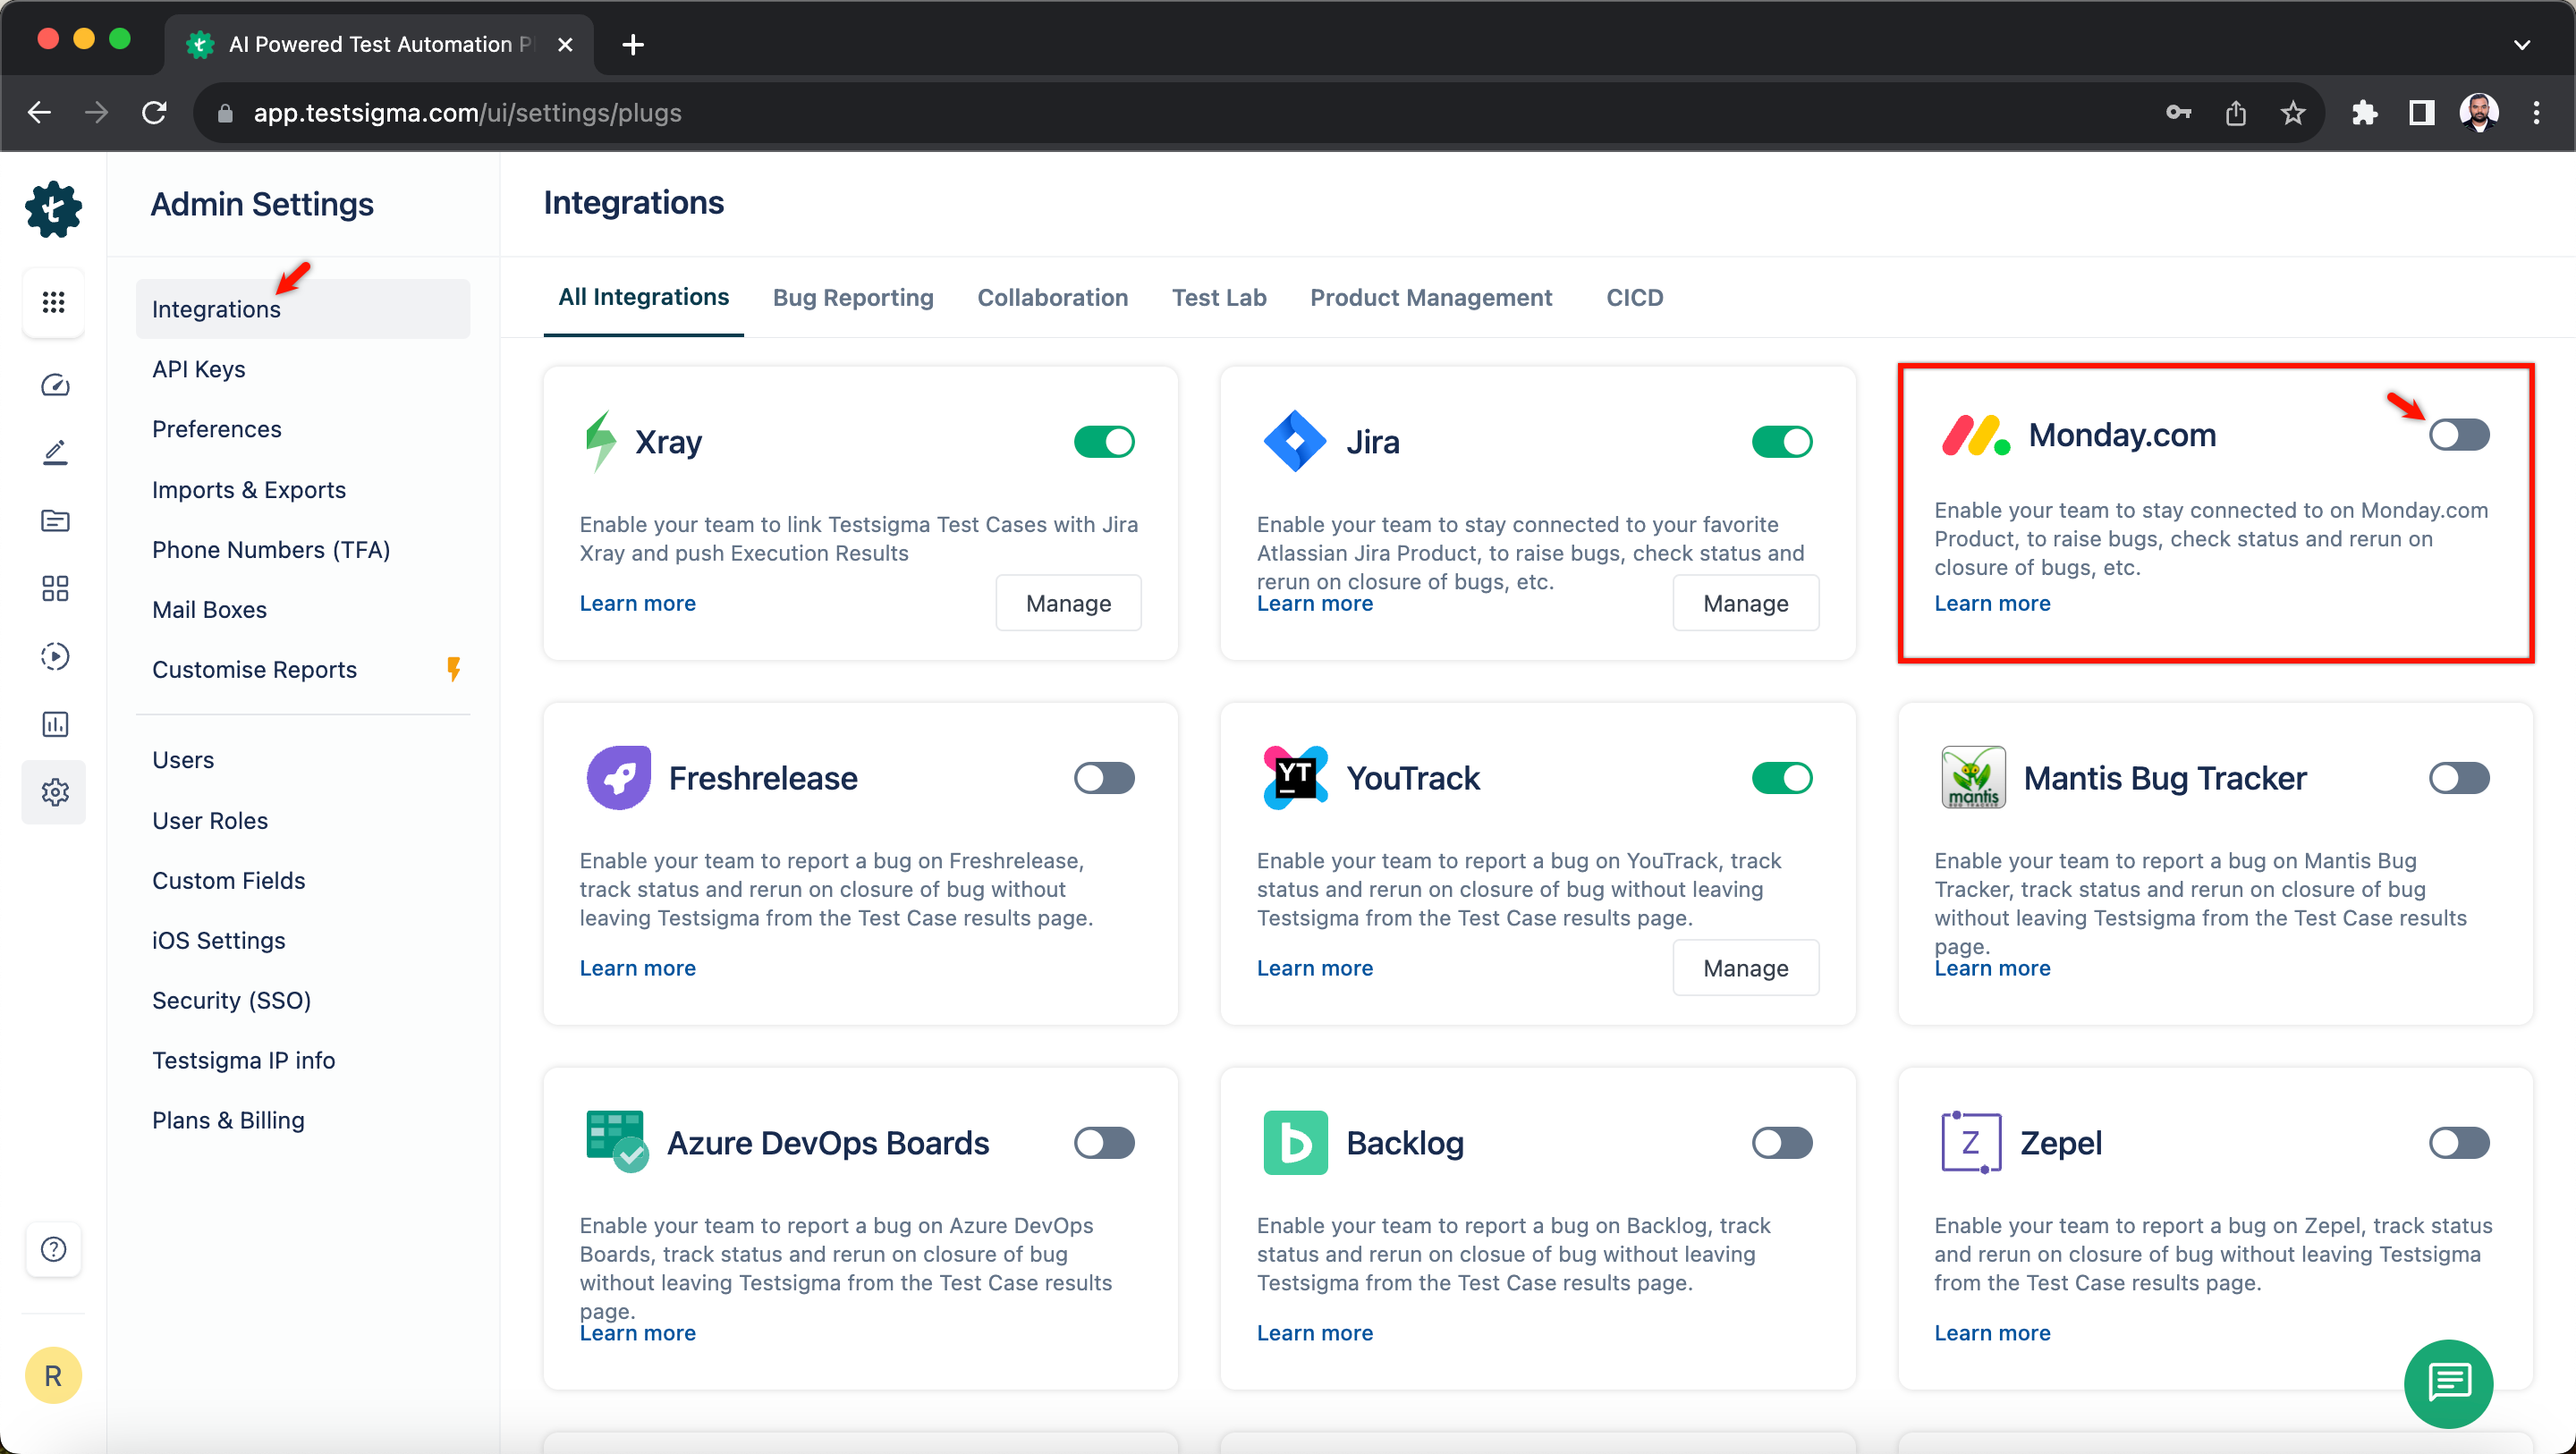Viewport: 2576px width, 1454px height.
Task: Click the Zepel logo icon
Action: point(1970,1141)
